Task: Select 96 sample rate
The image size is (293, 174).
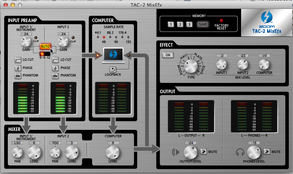Action: click(116, 37)
